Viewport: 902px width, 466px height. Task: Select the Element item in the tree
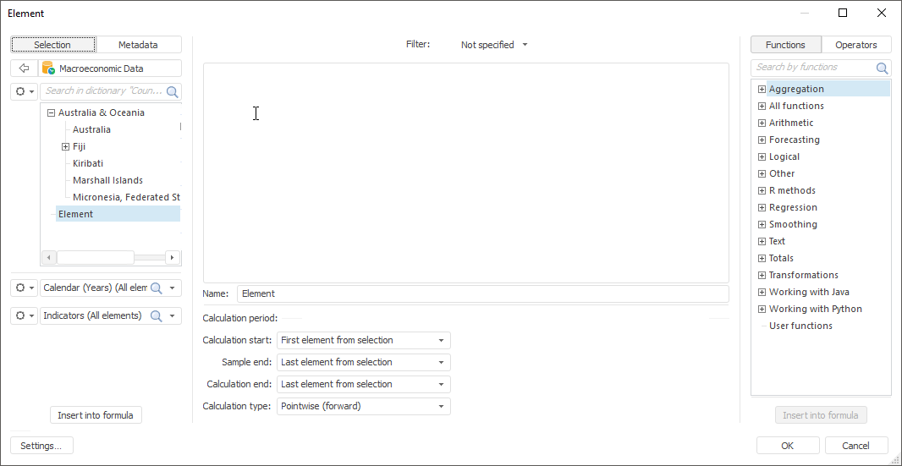pyautogui.click(x=118, y=214)
